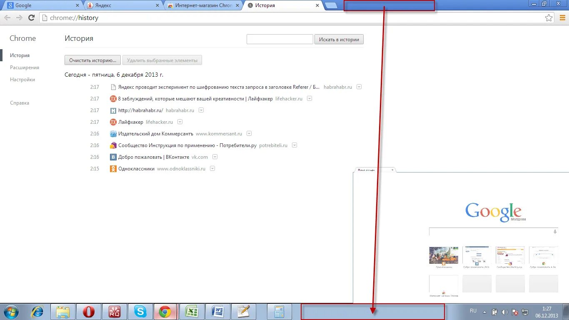Open Word from the taskbar
Viewport: 569px width, 320px height.
[217, 312]
